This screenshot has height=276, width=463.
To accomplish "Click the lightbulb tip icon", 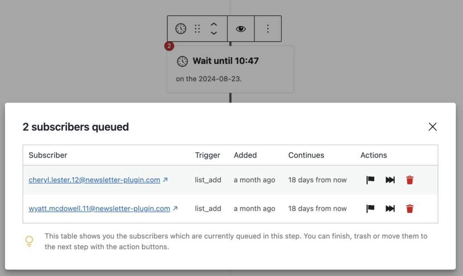I will click(x=29, y=241).
